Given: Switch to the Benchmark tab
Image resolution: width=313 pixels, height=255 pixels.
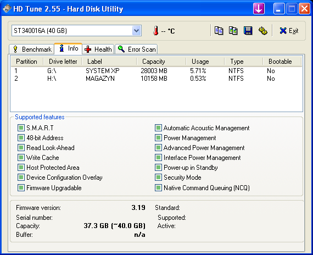Looking at the screenshot, I should coord(31,49).
